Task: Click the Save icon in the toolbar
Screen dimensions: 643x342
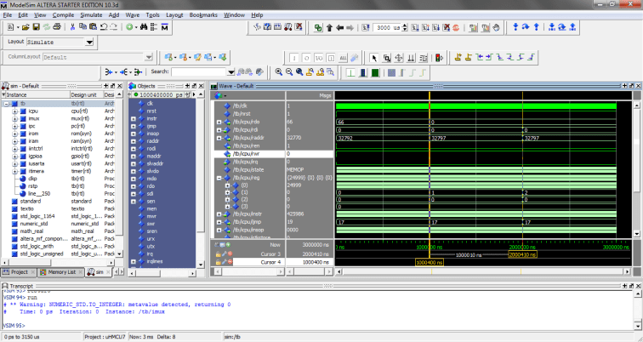Action: click(38, 27)
